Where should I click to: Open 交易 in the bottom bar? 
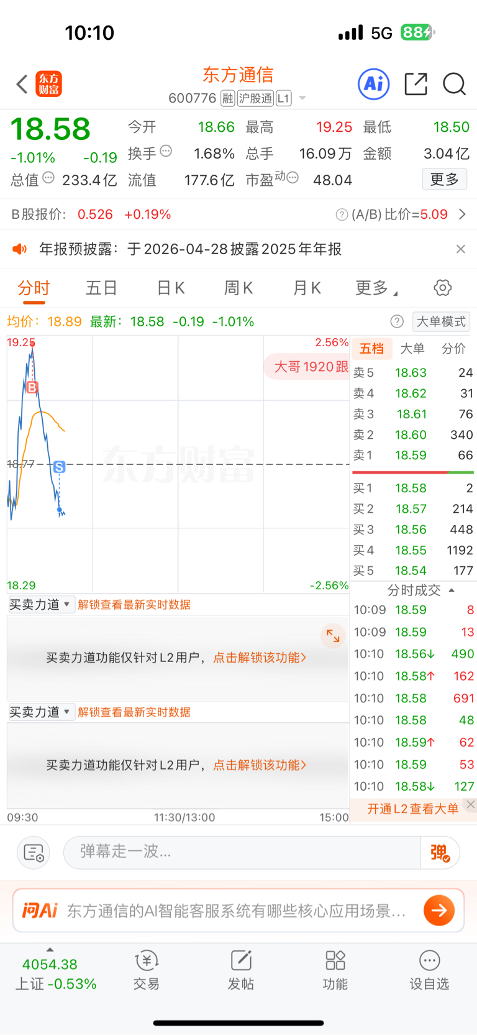(x=147, y=970)
